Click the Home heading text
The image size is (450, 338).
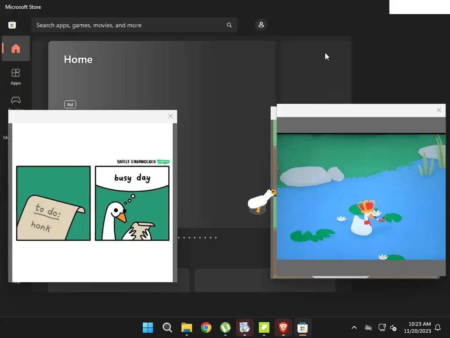(x=78, y=59)
